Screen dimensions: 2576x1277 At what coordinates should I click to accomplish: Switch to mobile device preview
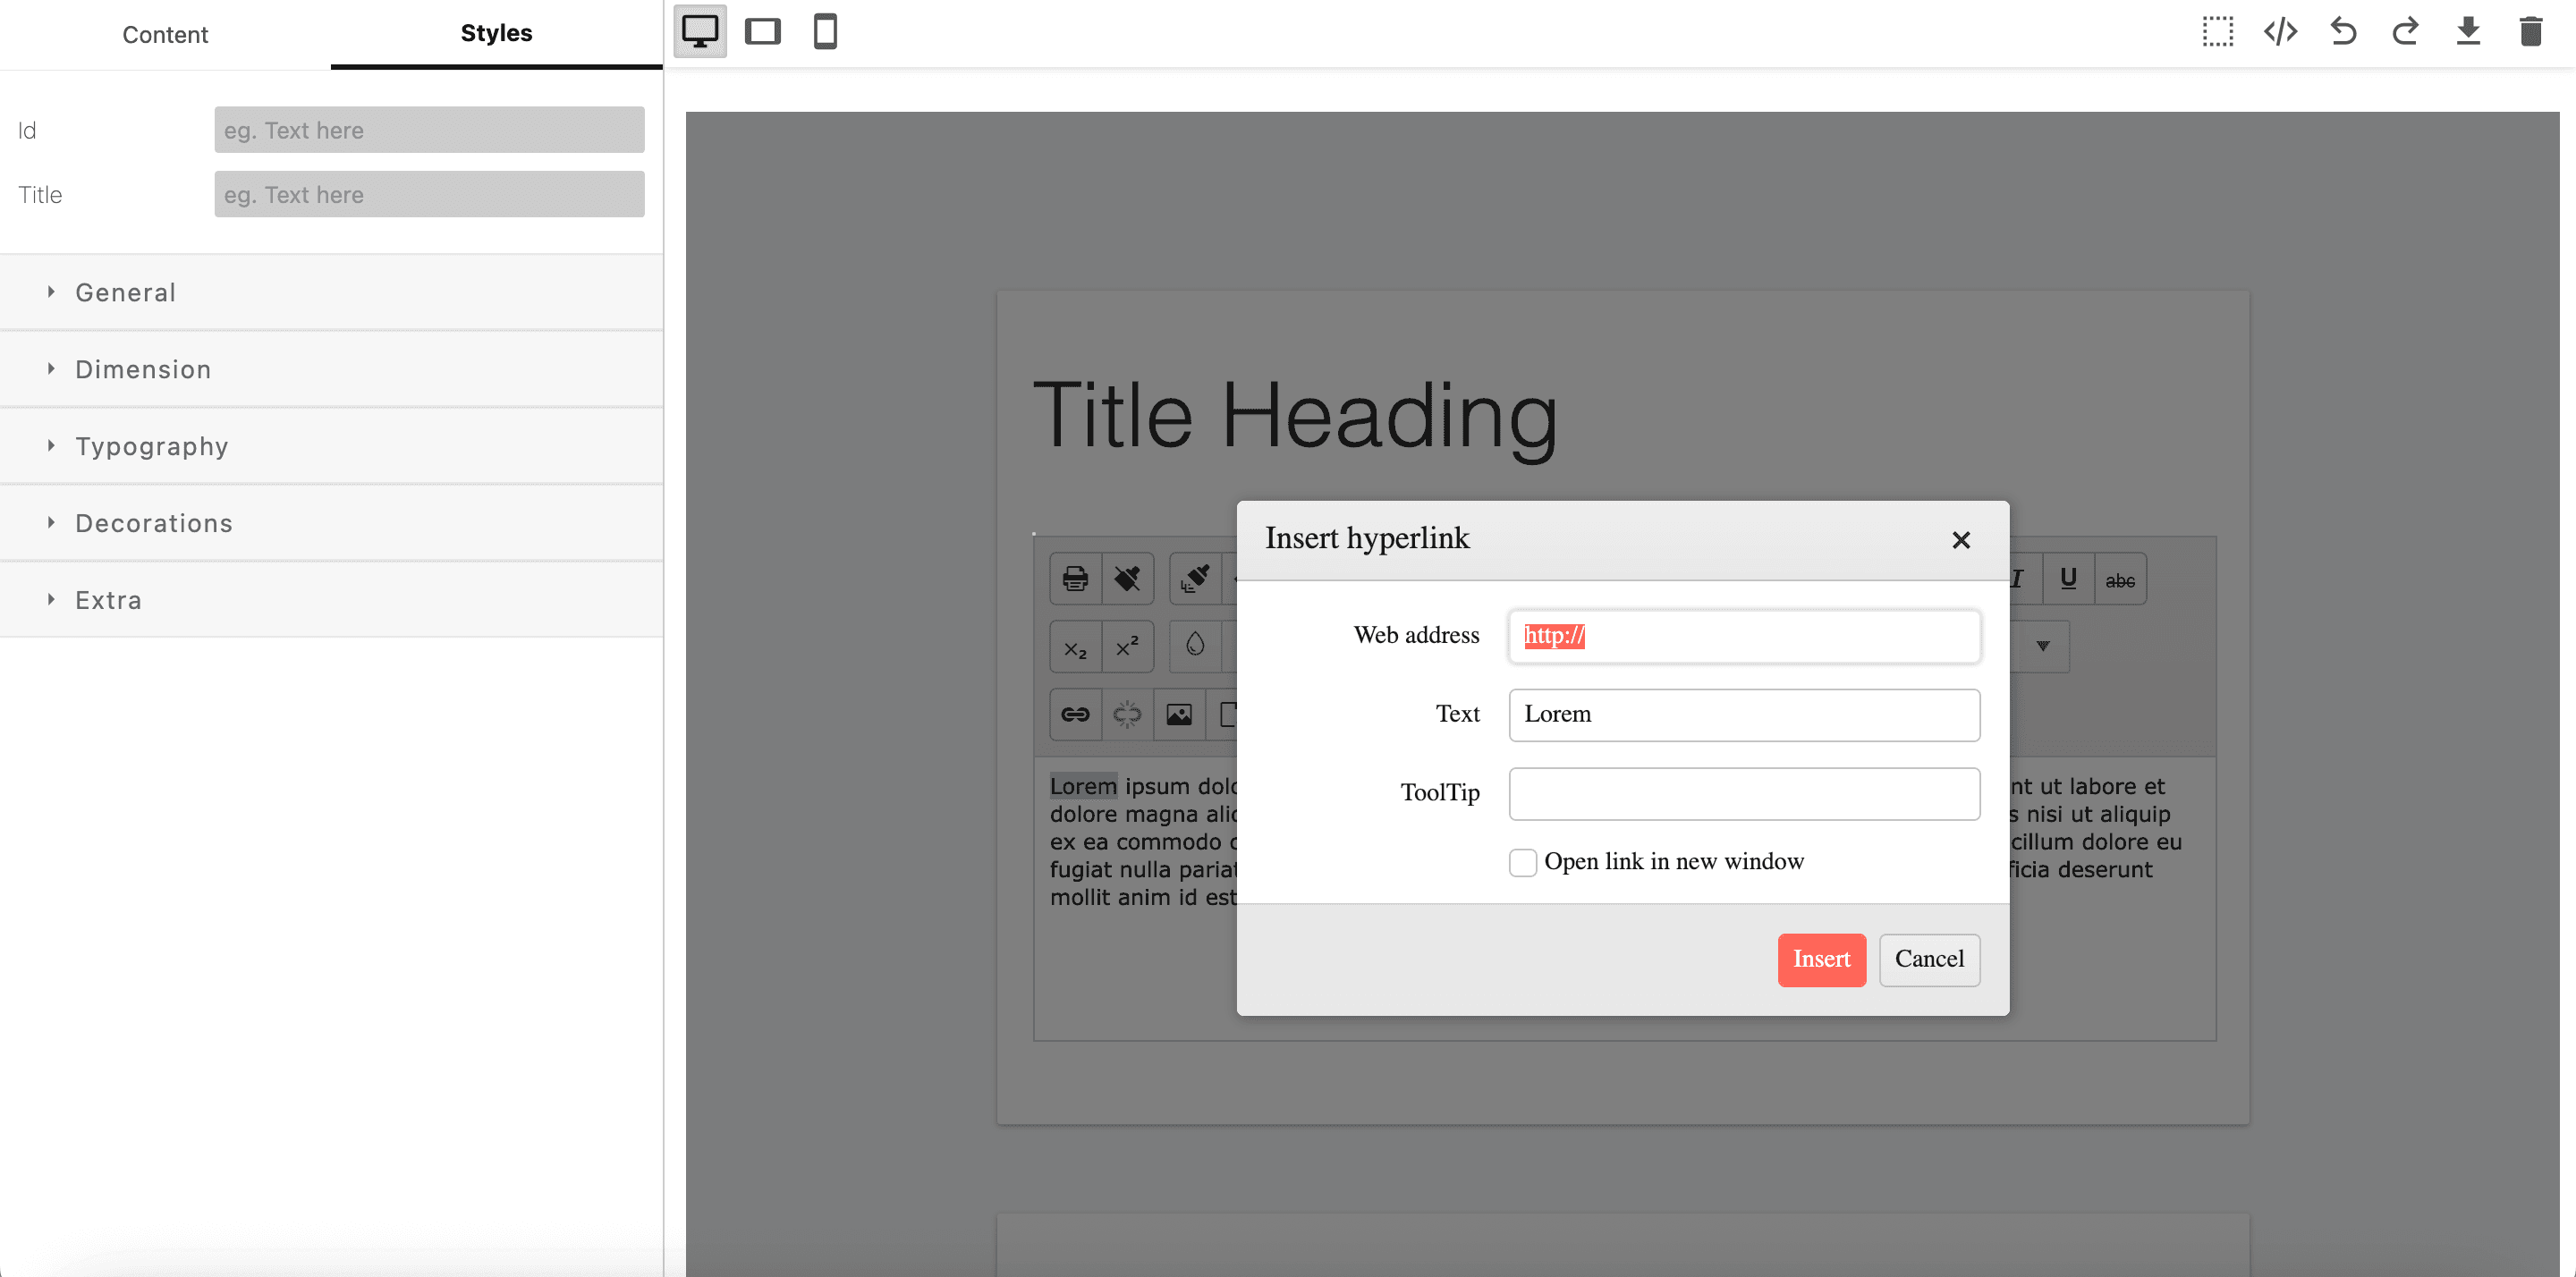[825, 32]
